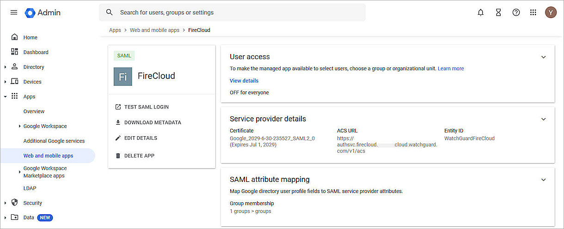This screenshot has height=229, width=564.
Task: Click the Devices icon in sidebar
Action: click(14, 81)
